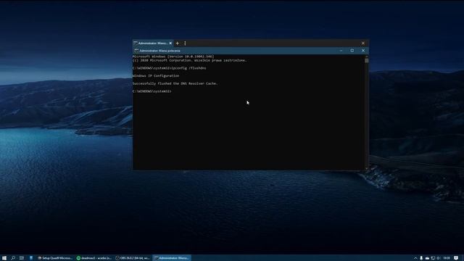Open the volume tray icon
Screen dimensions: 464x261
(439, 258)
